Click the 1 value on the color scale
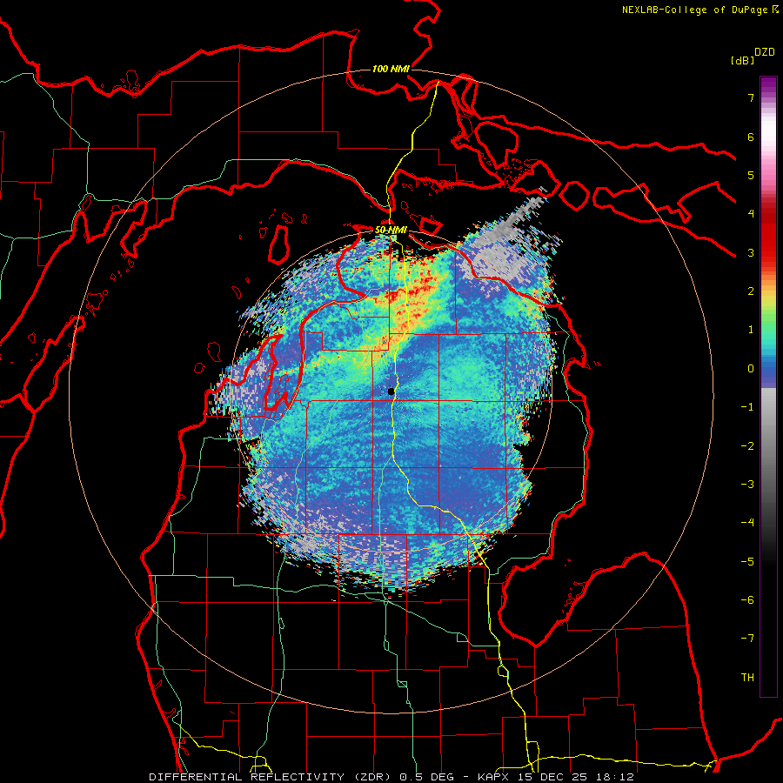This screenshot has width=783, height=783. coord(751,330)
